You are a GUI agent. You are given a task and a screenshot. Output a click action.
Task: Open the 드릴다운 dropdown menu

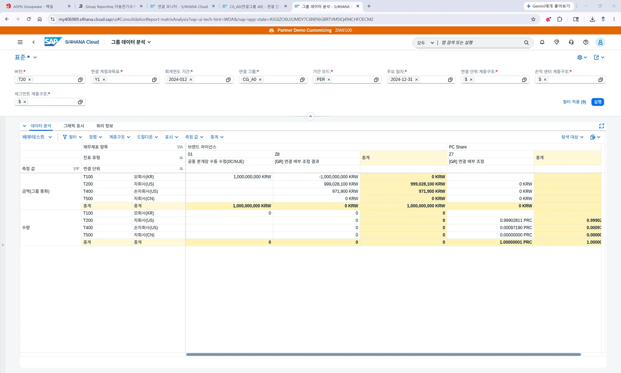pyautogui.click(x=147, y=137)
